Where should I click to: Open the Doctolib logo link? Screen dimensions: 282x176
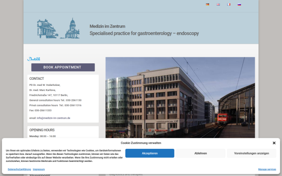click(34, 59)
